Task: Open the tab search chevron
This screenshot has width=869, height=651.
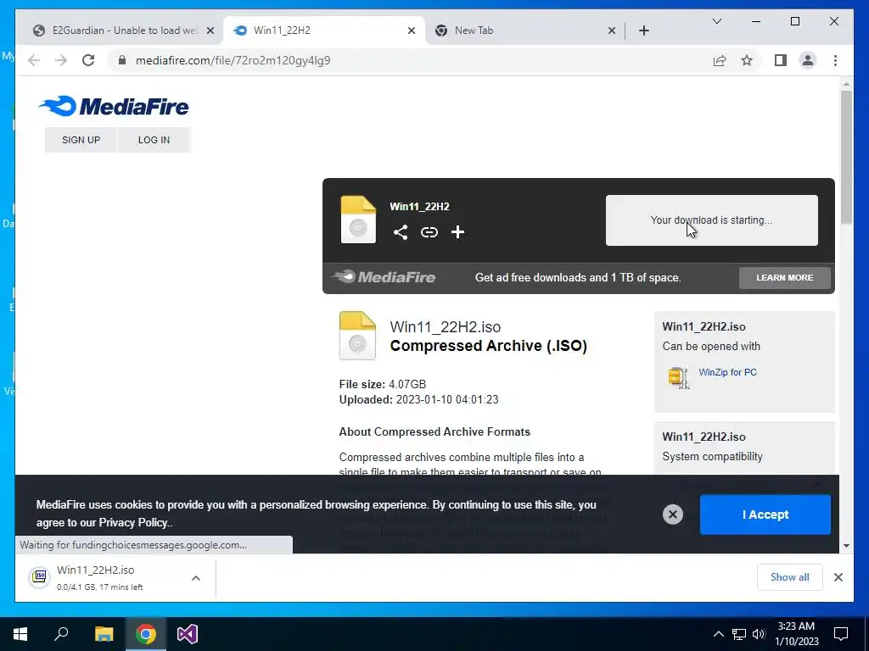Action: pos(716,21)
